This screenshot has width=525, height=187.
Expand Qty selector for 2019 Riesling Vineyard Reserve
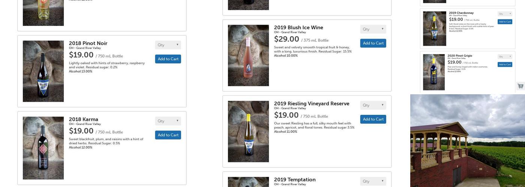click(373, 105)
